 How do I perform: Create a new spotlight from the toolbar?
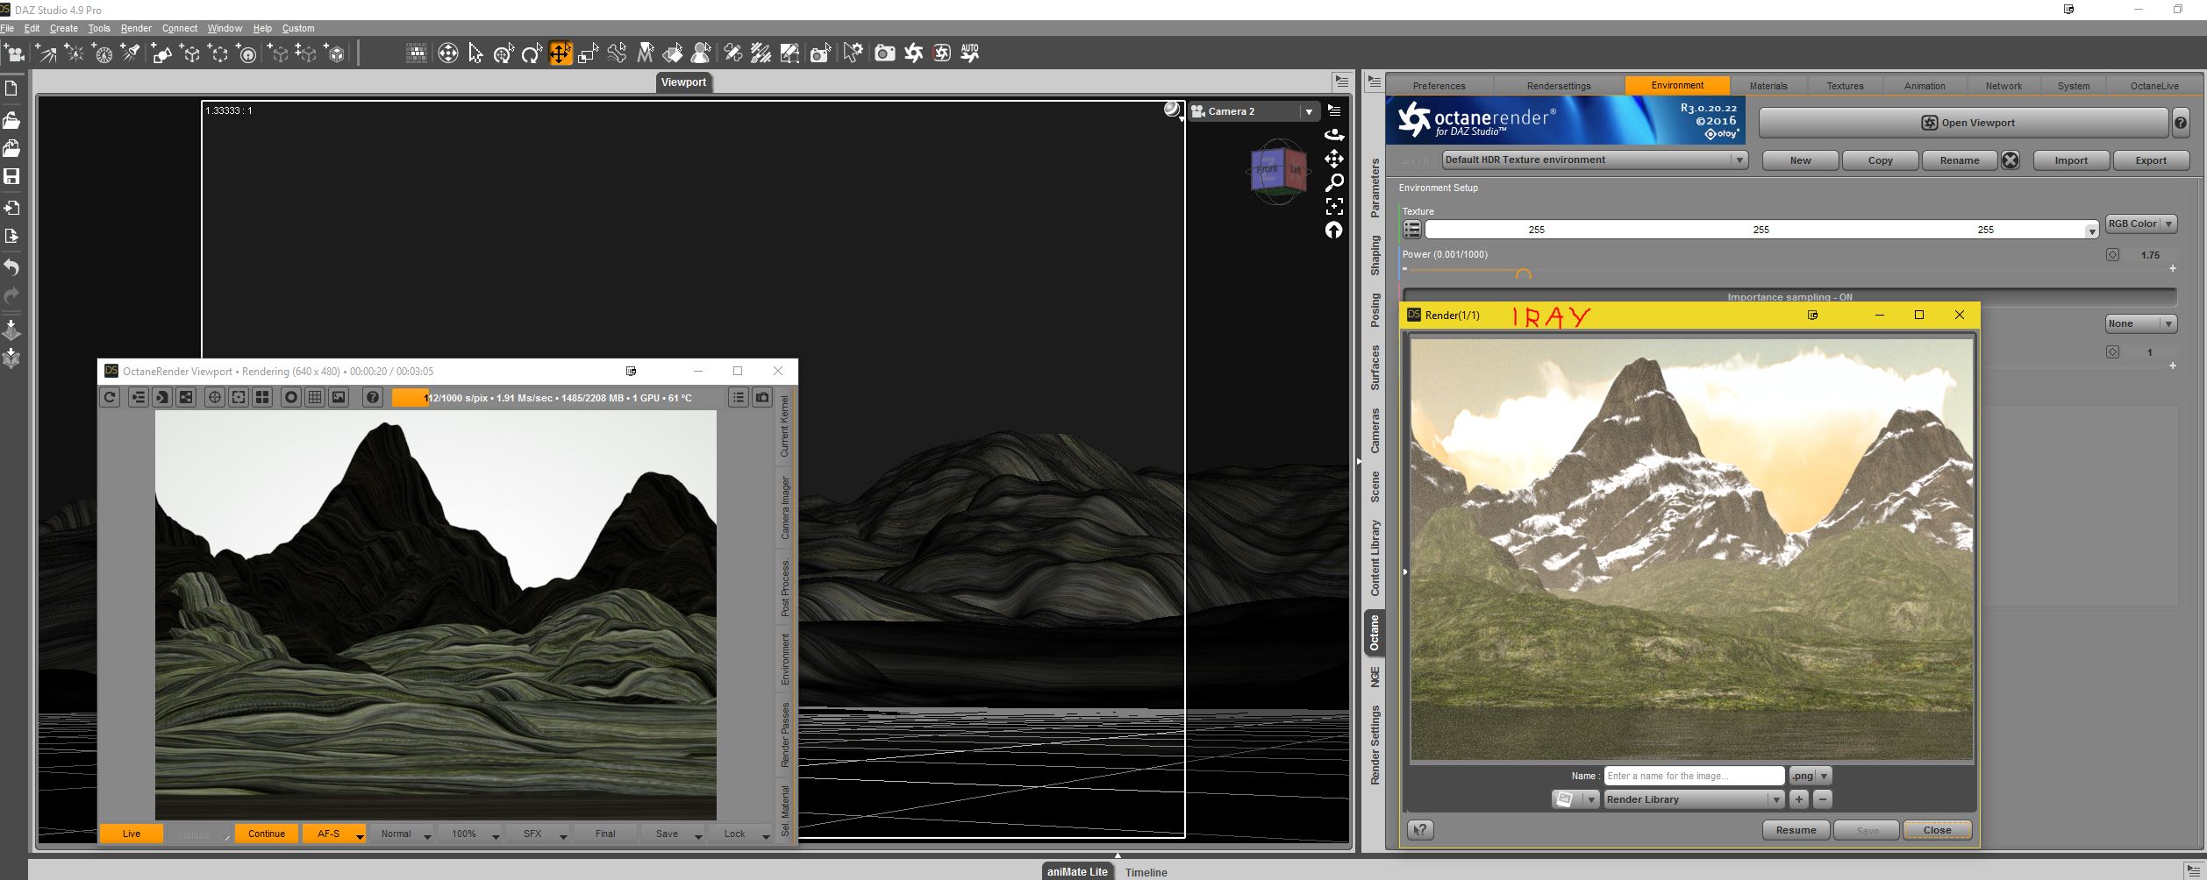pos(131,53)
